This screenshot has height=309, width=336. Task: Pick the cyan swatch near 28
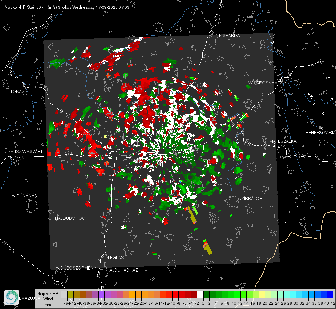coord(293,295)
